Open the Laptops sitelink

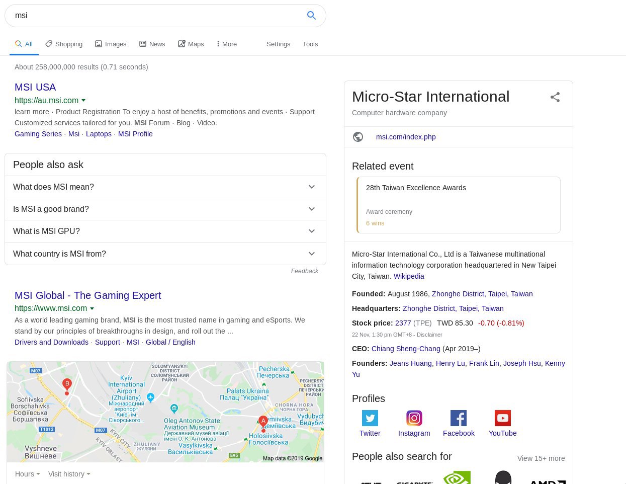point(99,134)
